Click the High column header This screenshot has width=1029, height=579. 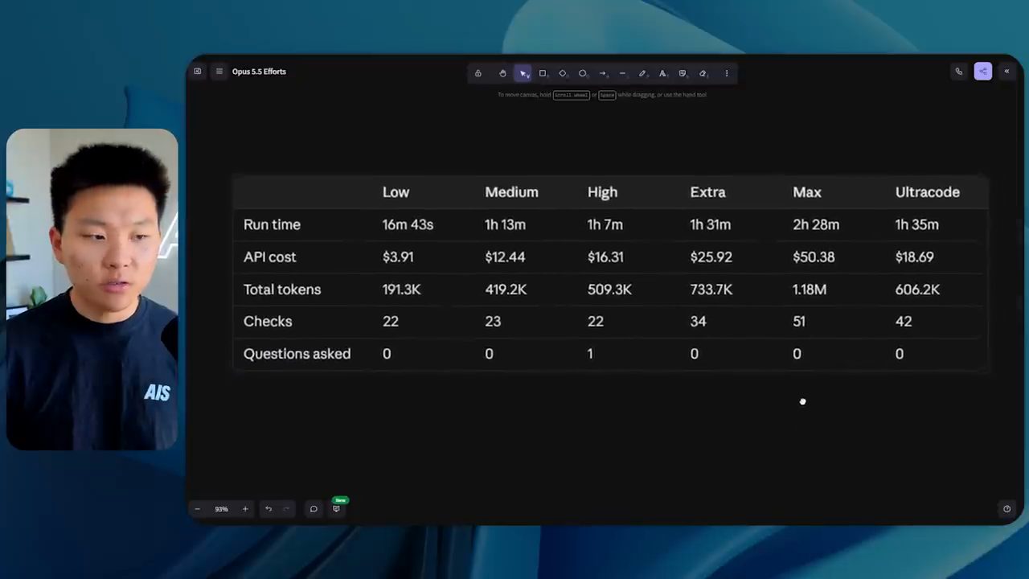coord(602,192)
